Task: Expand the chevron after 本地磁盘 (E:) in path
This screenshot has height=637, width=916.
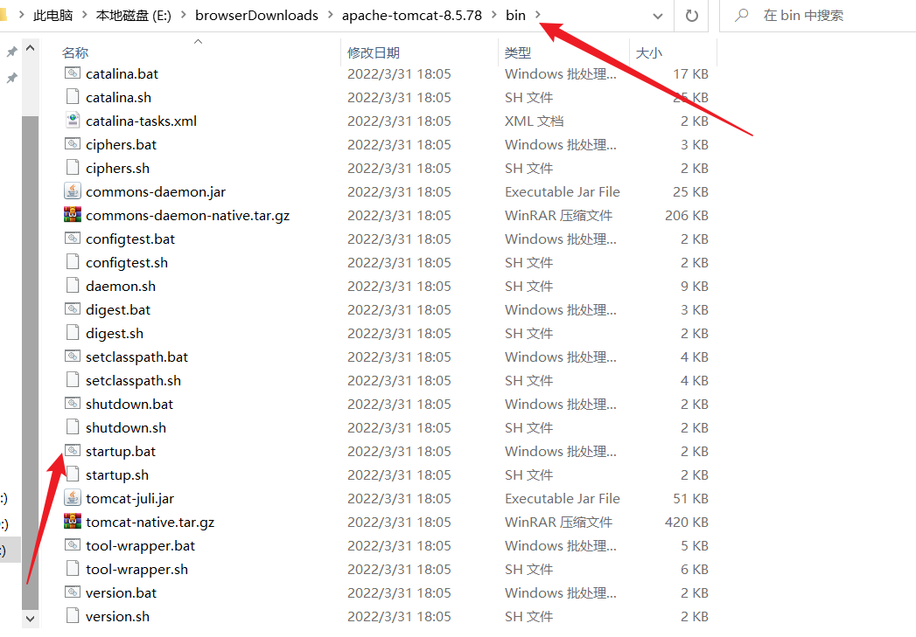Action: (x=184, y=15)
